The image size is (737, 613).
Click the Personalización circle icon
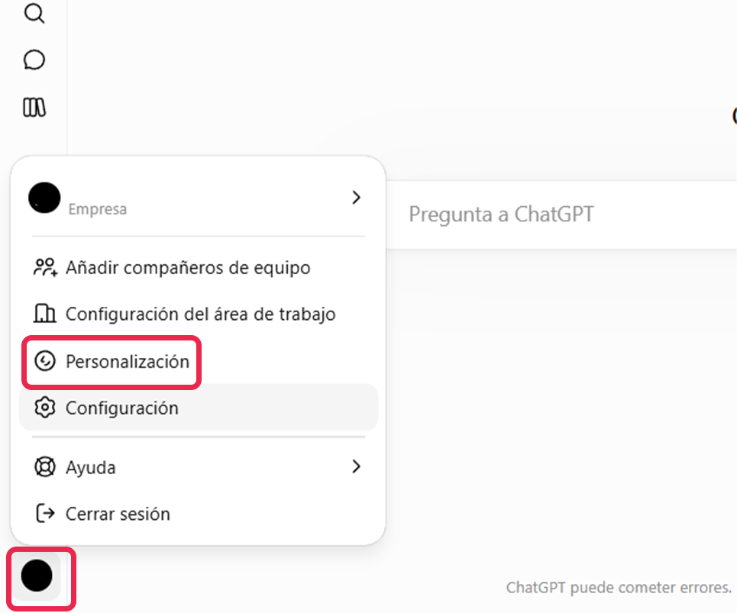(45, 361)
